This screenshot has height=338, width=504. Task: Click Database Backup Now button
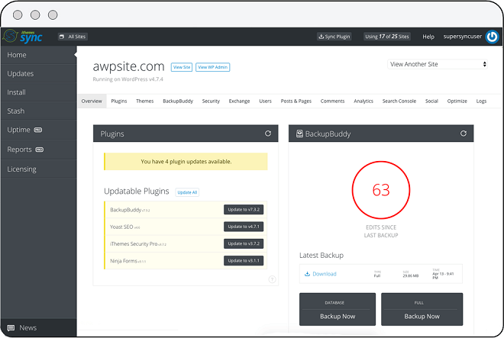tap(338, 309)
